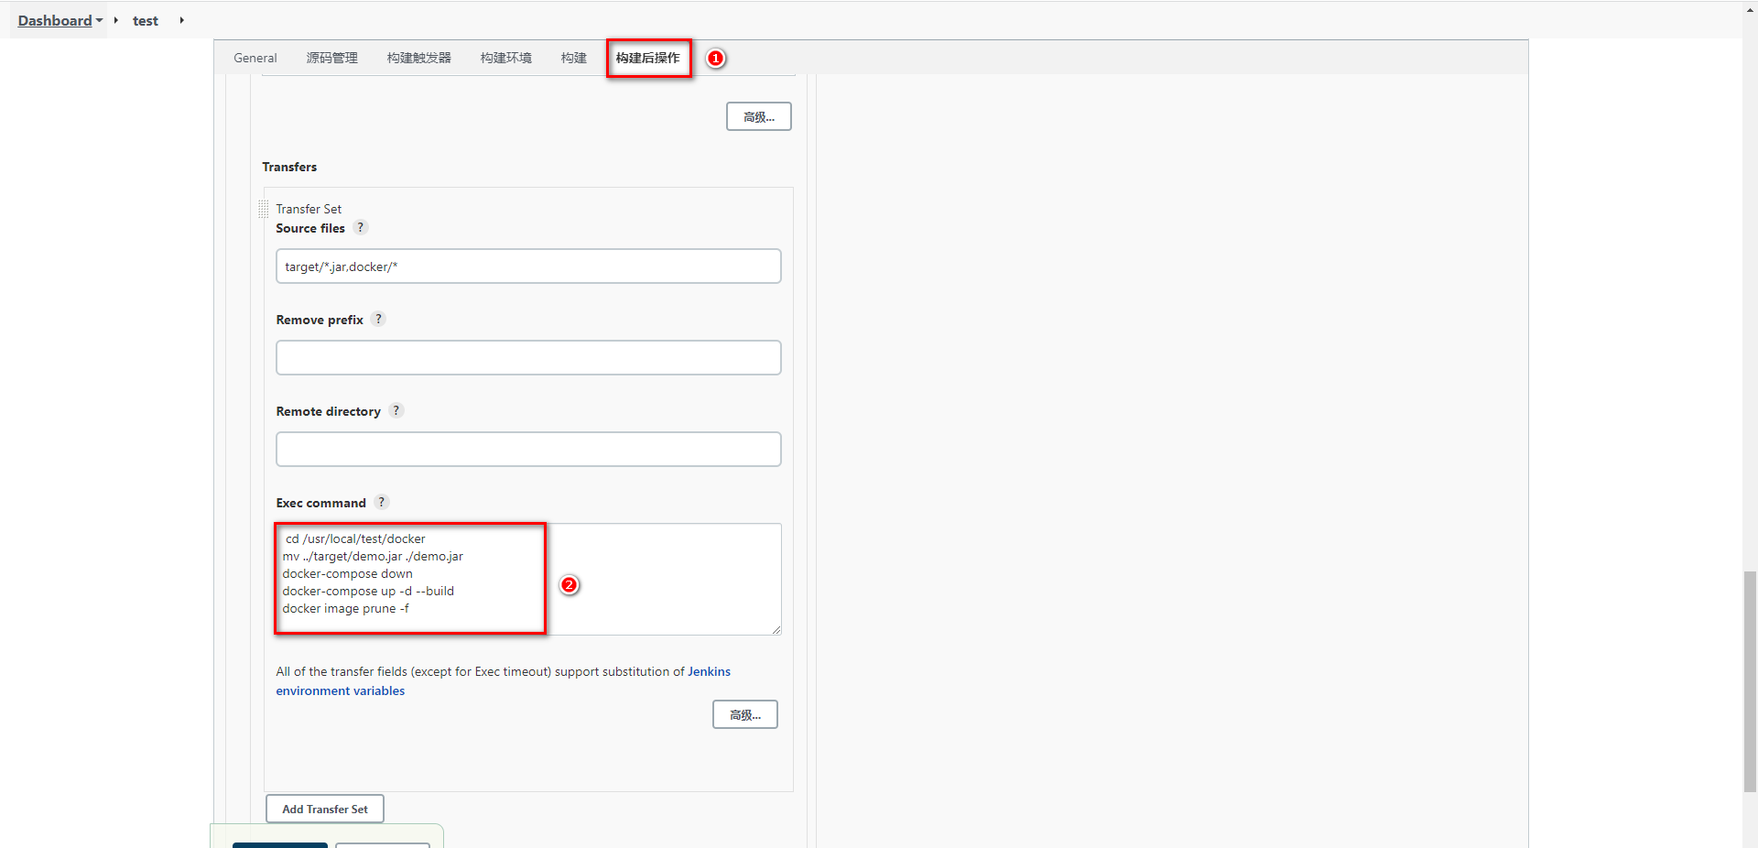Image resolution: width=1758 pixels, height=848 pixels.
Task: Open help for Remote directory
Action: [396, 410]
